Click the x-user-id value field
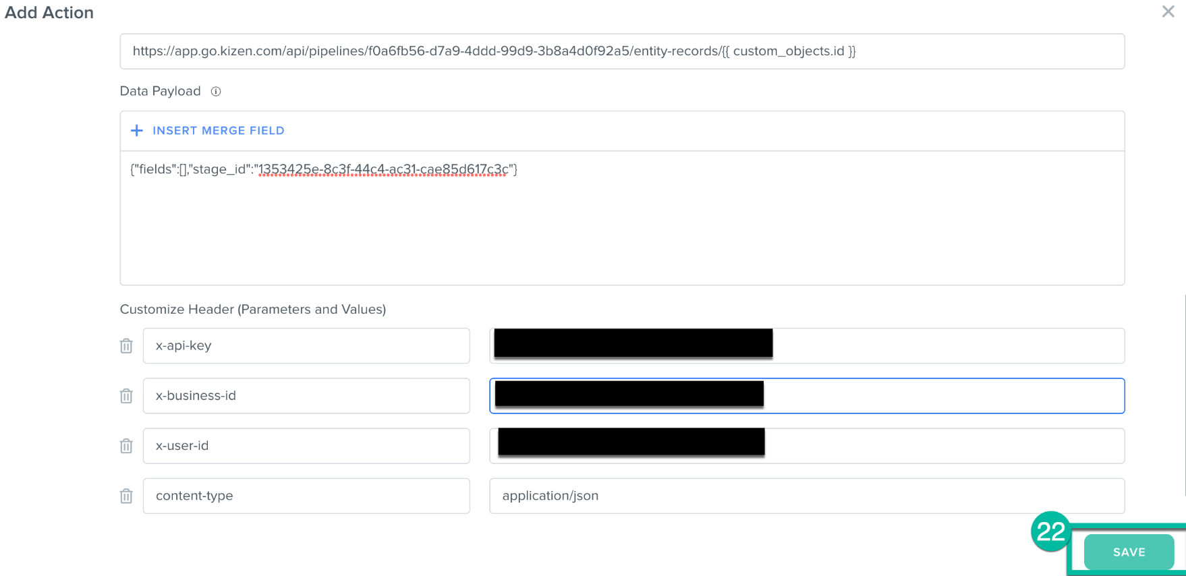Image resolution: width=1186 pixels, height=576 pixels. [807, 446]
